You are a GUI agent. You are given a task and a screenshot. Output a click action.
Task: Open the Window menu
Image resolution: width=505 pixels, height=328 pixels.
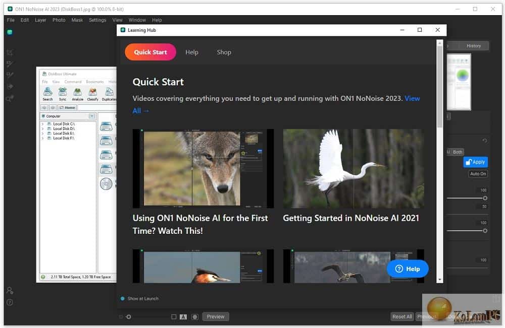pos(137,20)
